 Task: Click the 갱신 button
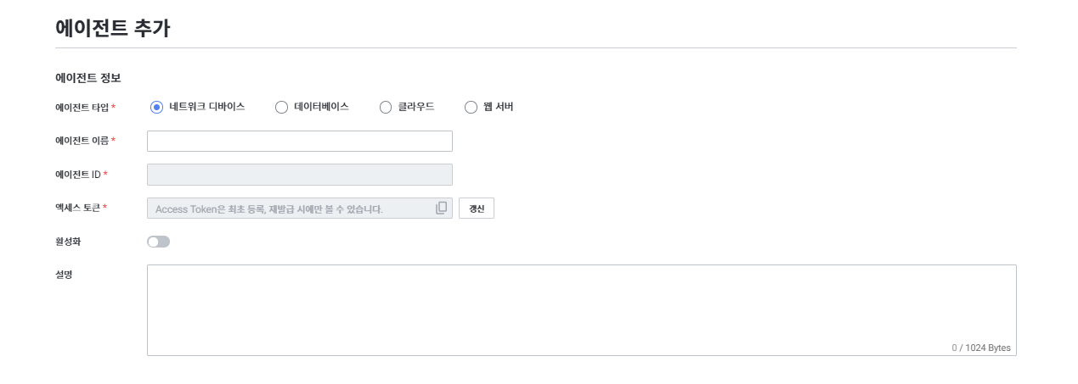477,209
